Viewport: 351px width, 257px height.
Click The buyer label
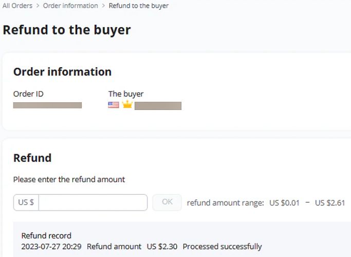pyautogui.click(x=126, y=94)
